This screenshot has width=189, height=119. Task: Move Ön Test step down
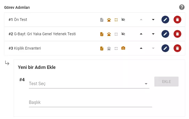153,20
